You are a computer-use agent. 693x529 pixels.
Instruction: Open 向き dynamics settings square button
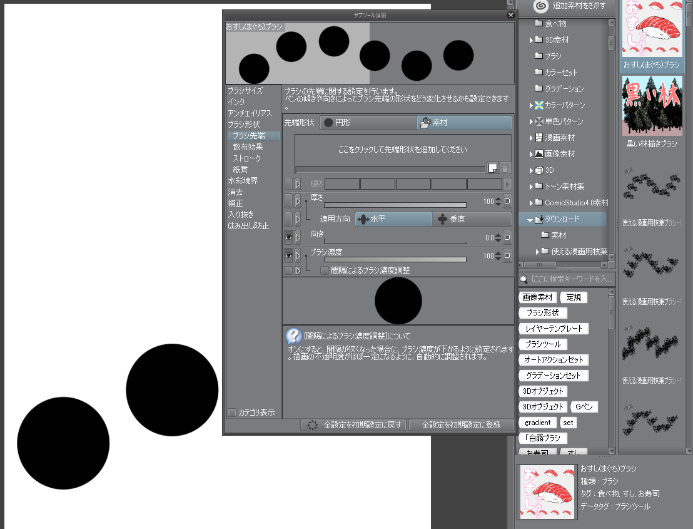pos(507,237)
